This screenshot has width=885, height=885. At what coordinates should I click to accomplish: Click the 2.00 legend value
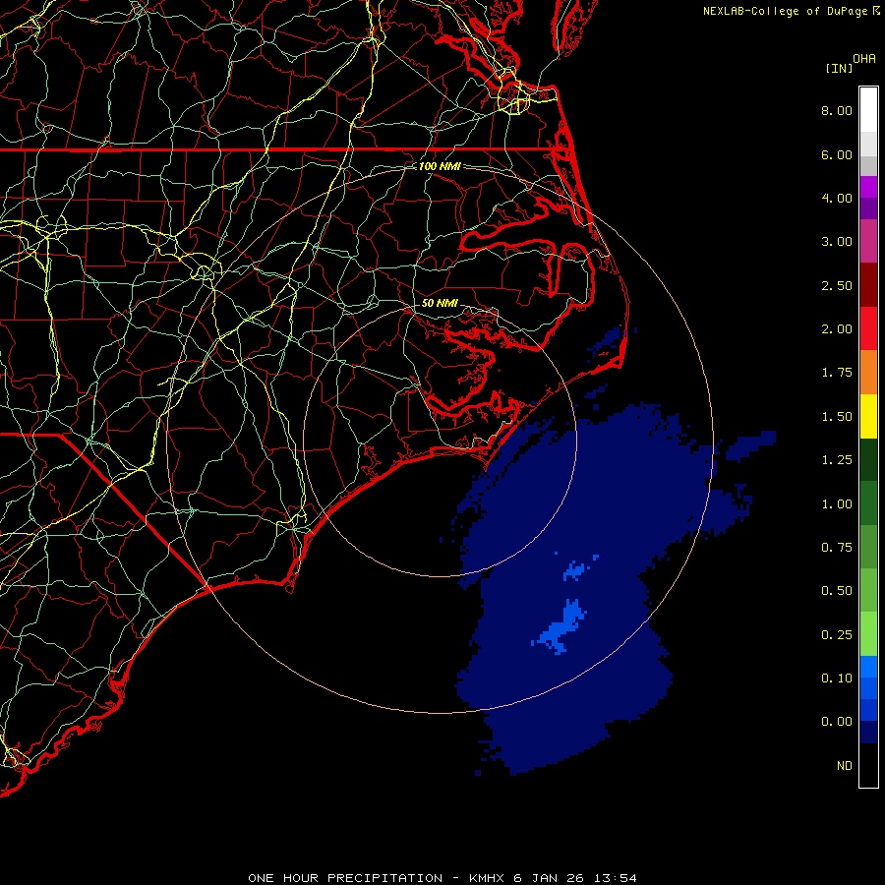[837, 329]
